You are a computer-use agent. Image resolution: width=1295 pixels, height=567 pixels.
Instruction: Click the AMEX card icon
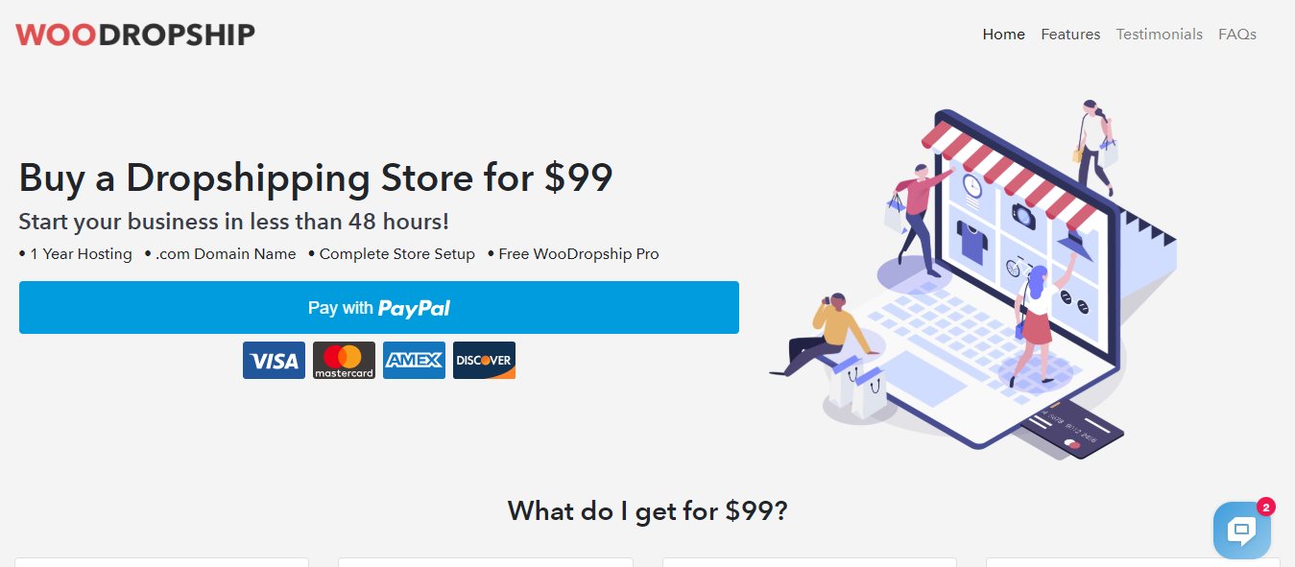coord(414,361)
